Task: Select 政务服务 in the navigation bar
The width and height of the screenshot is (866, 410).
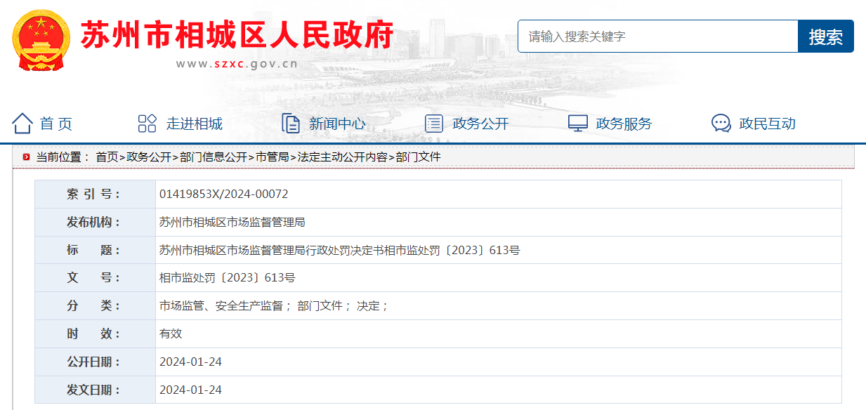Action: click(624, 124)
